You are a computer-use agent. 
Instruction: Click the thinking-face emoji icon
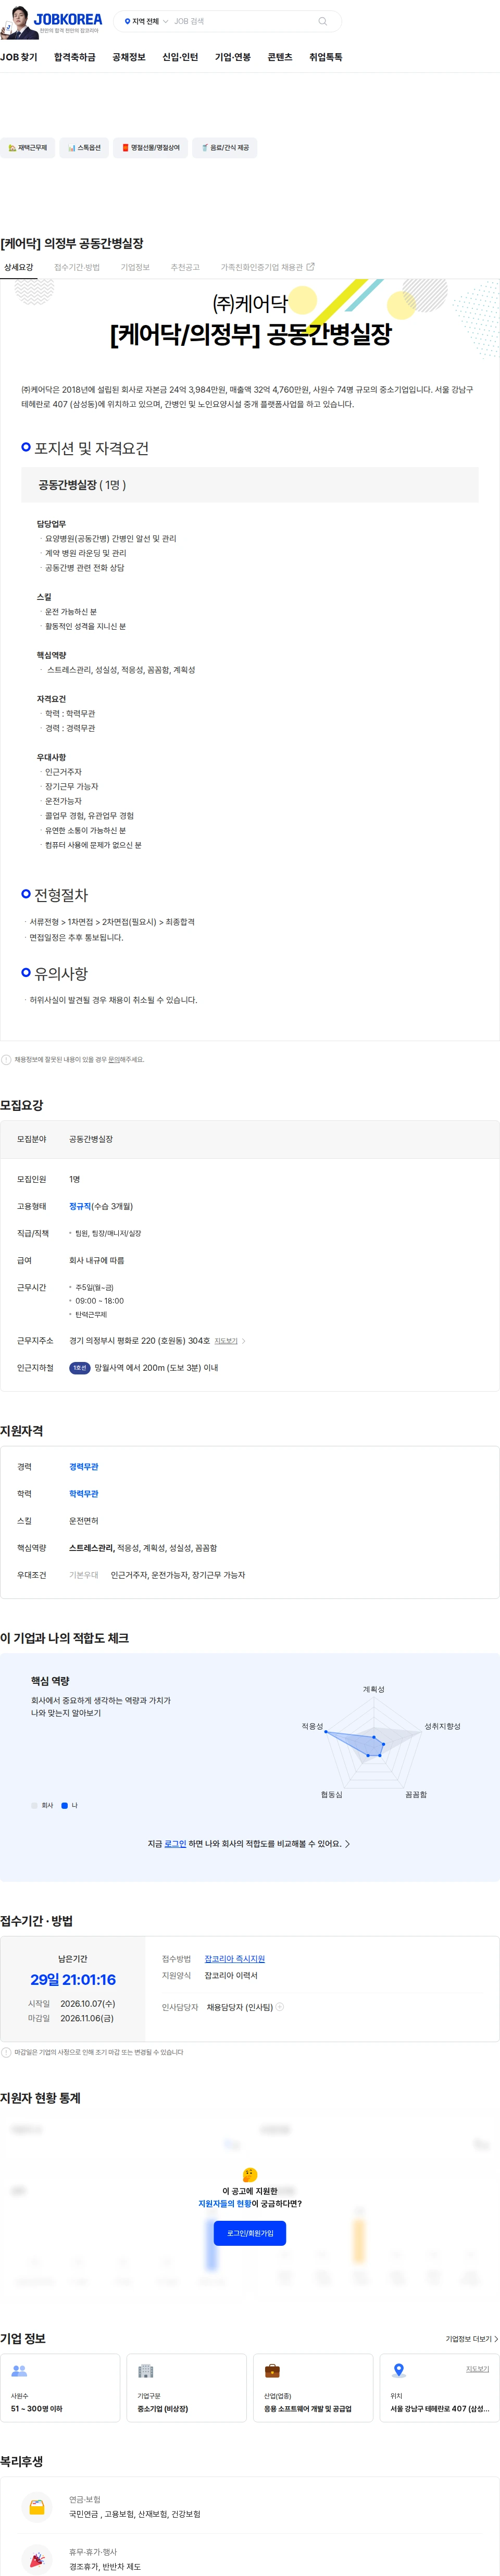tap(250, 2174)
